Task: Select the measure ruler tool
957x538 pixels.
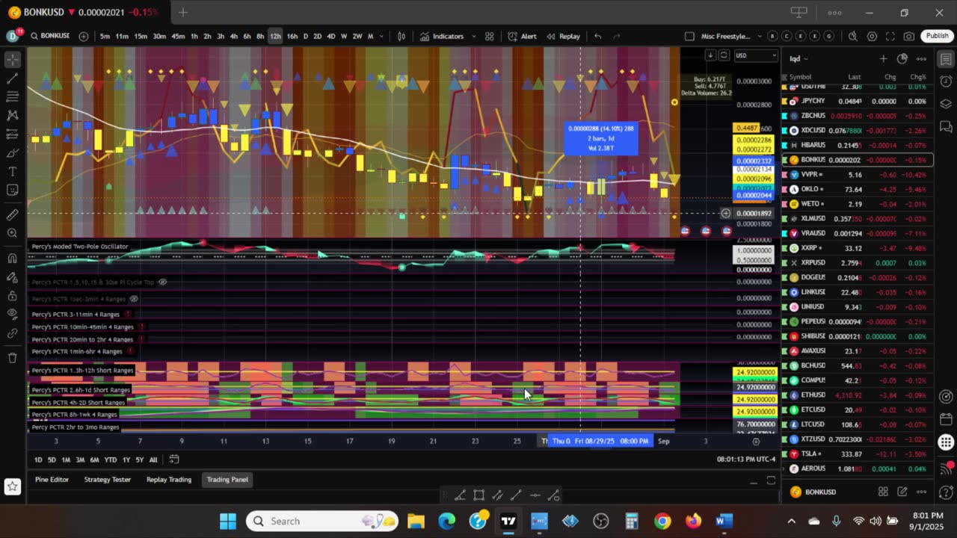Action: click(x=12, y=214)
